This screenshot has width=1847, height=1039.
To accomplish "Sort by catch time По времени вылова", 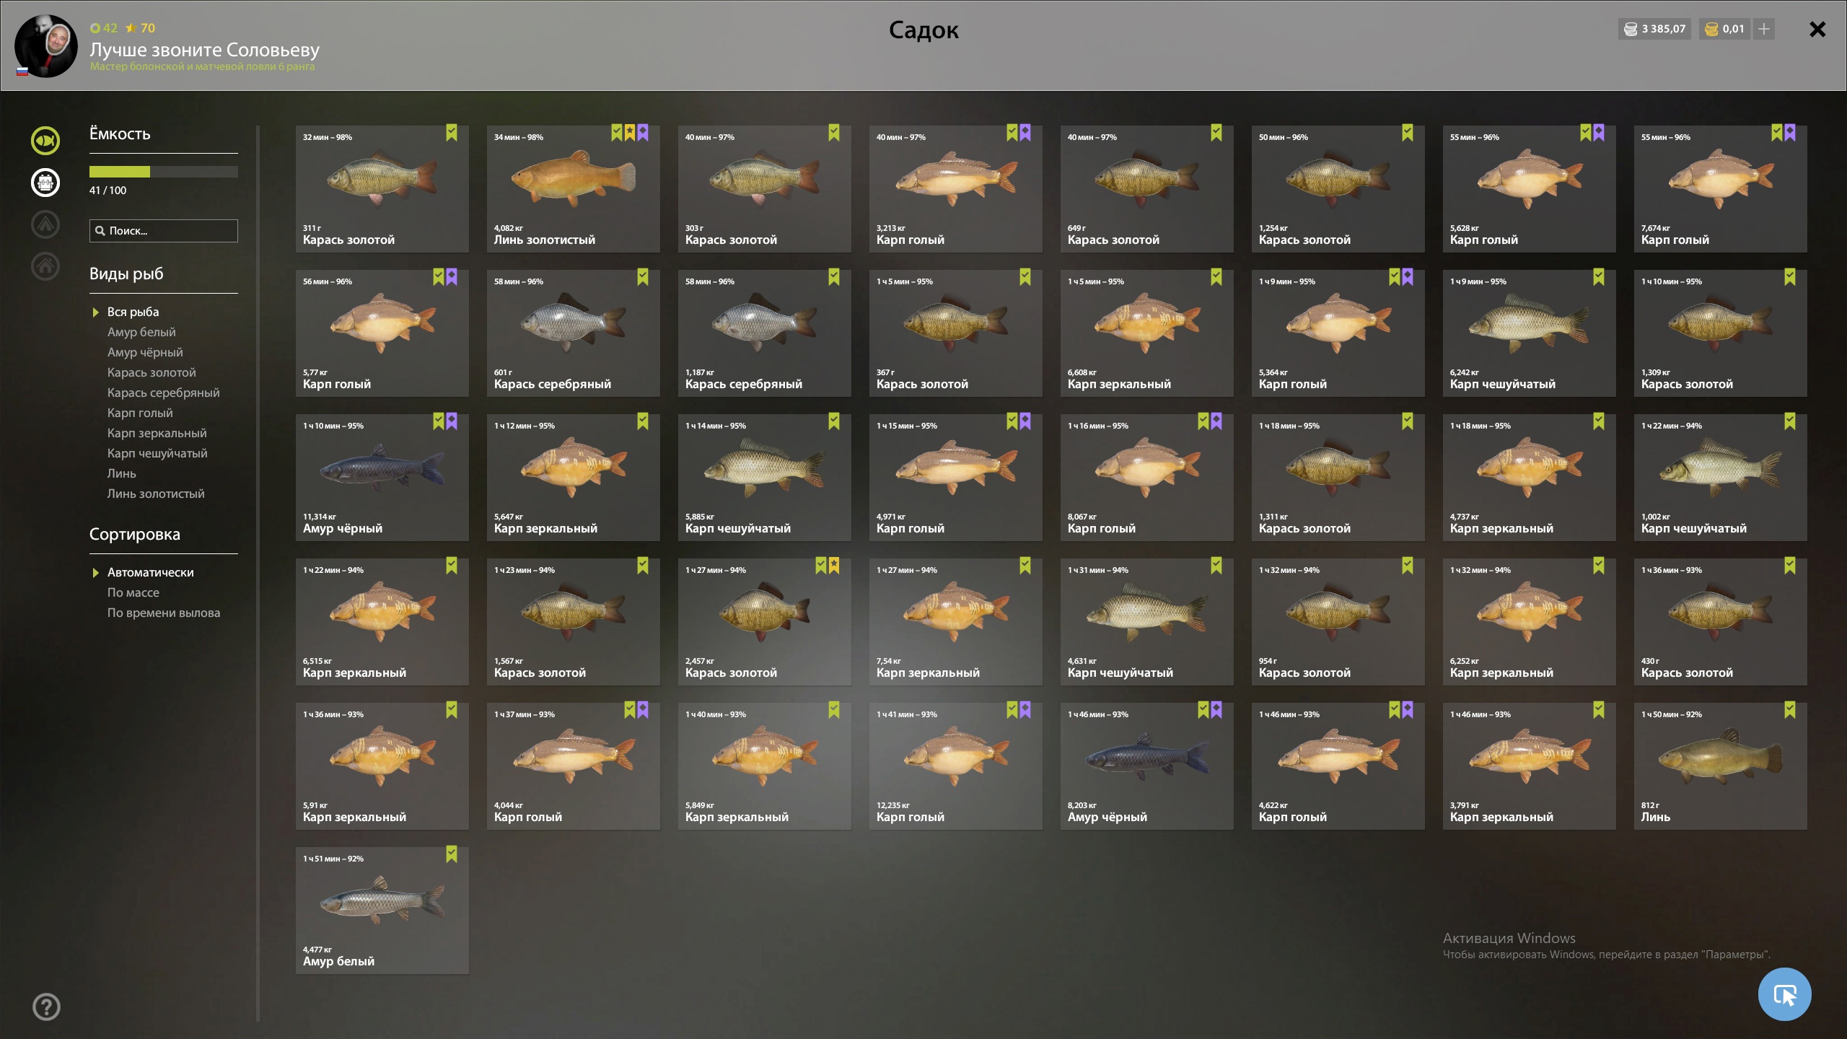I will click(x=164, y=613).
